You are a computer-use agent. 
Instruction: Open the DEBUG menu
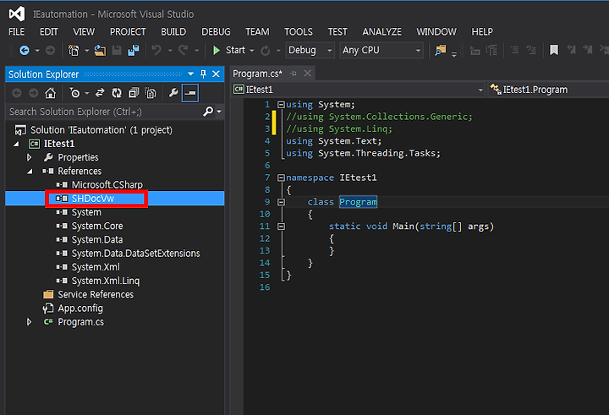coord(216,32)
